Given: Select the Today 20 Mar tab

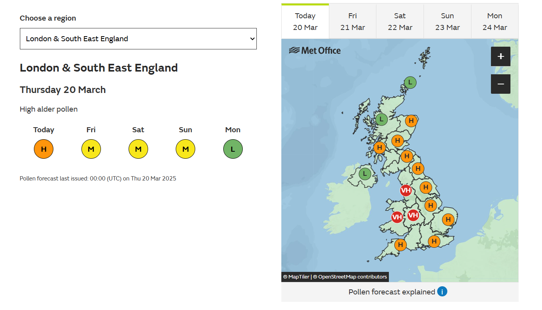Looking at the screenshot, I should click(305, 21).
